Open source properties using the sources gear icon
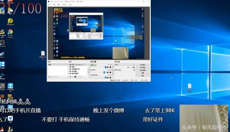This screenshot has height=132, width=230. [x=75, y=77]
